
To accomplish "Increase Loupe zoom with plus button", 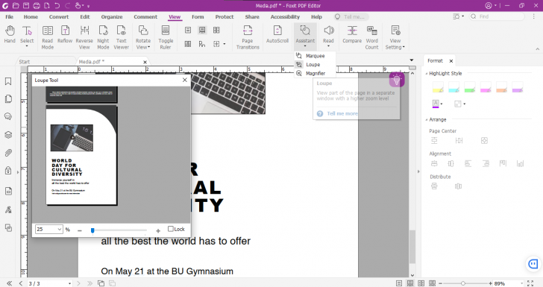I will tap(158, 230).
